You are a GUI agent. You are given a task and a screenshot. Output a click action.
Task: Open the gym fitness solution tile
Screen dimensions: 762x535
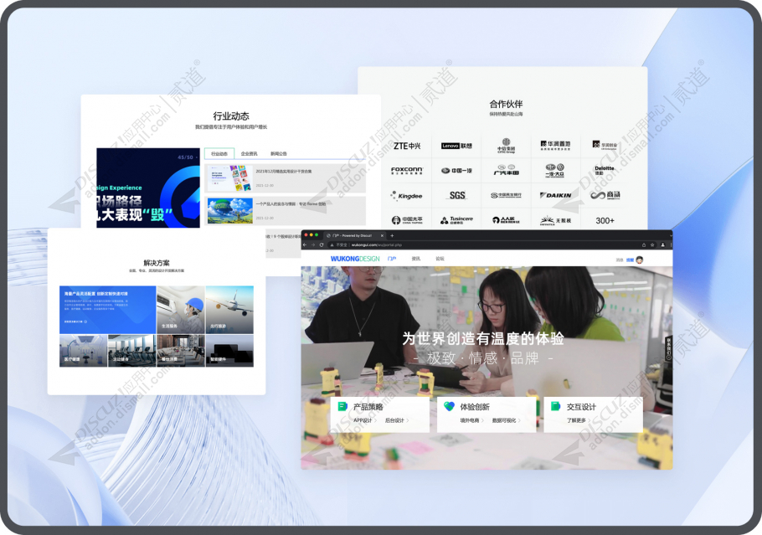131,350
